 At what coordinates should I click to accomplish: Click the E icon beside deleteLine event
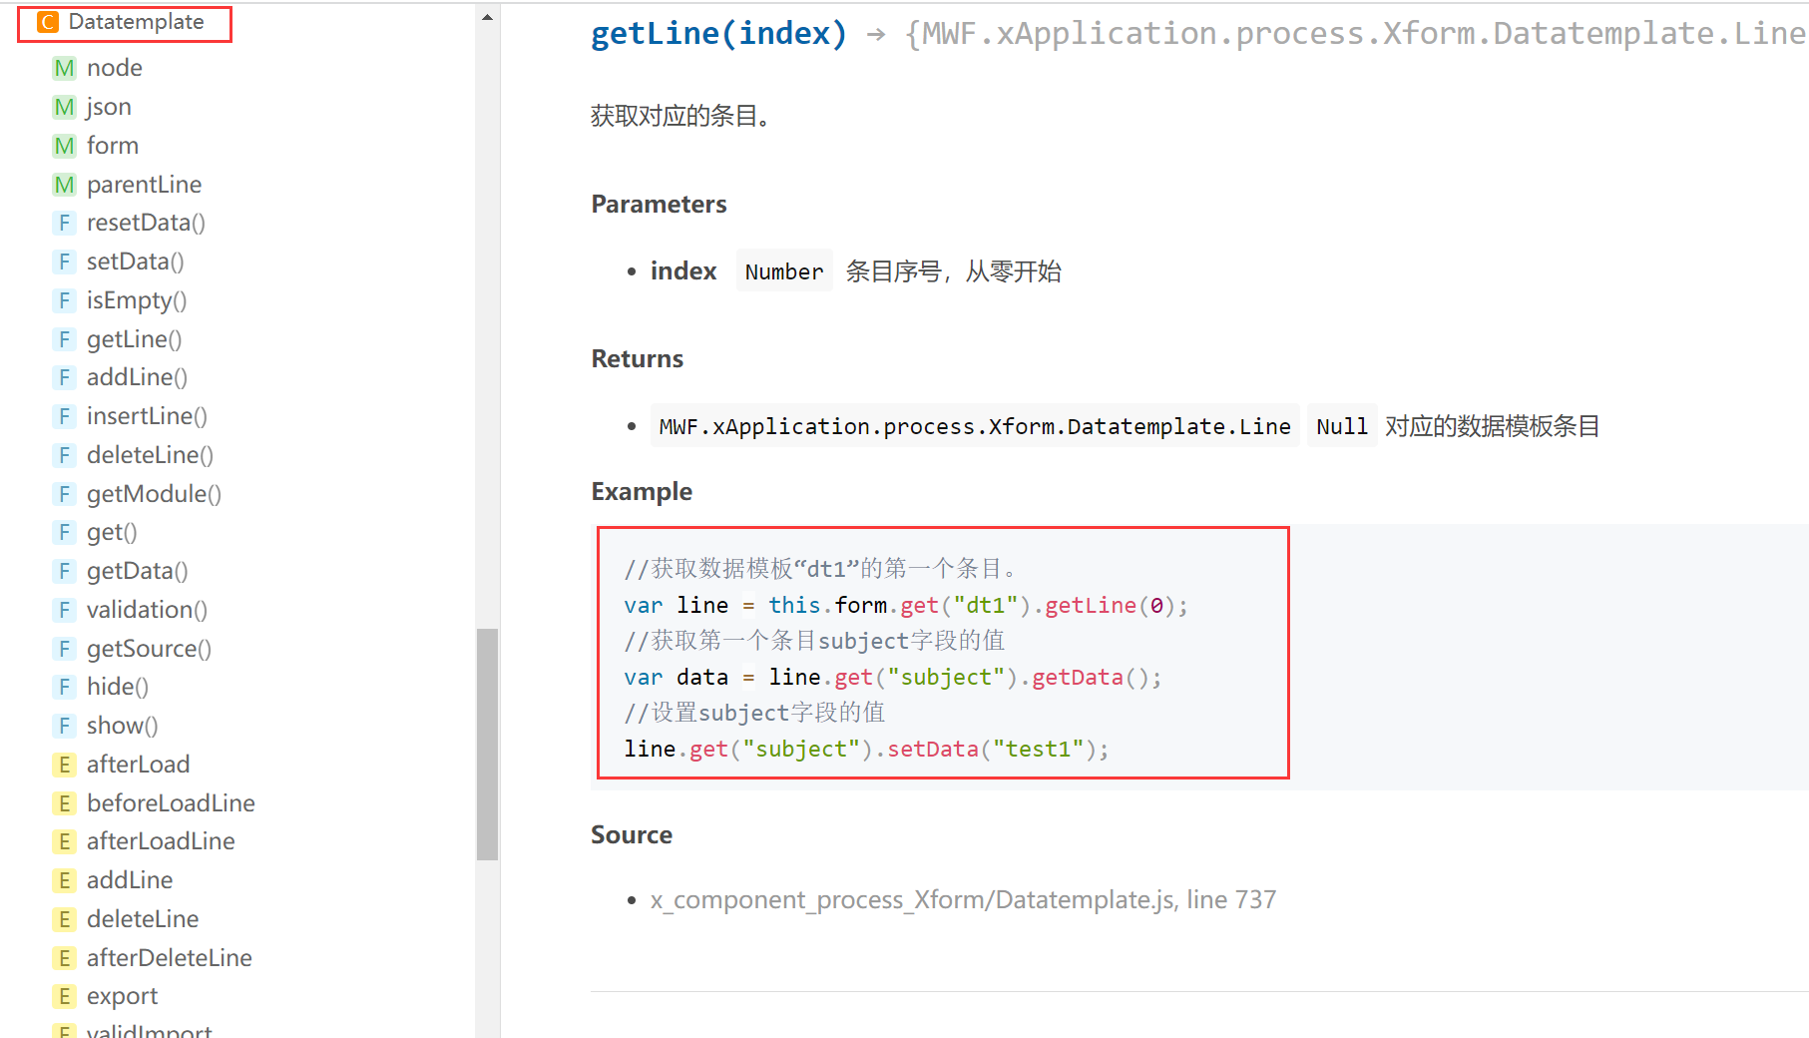pyautogui.click(x=64, y=919)
